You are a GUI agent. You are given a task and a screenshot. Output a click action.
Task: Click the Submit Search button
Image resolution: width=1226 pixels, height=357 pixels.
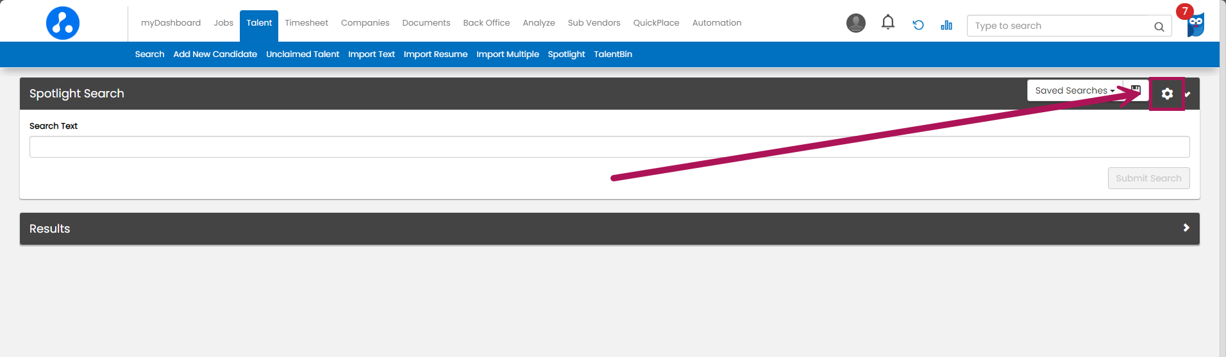tap(1148, 178)
